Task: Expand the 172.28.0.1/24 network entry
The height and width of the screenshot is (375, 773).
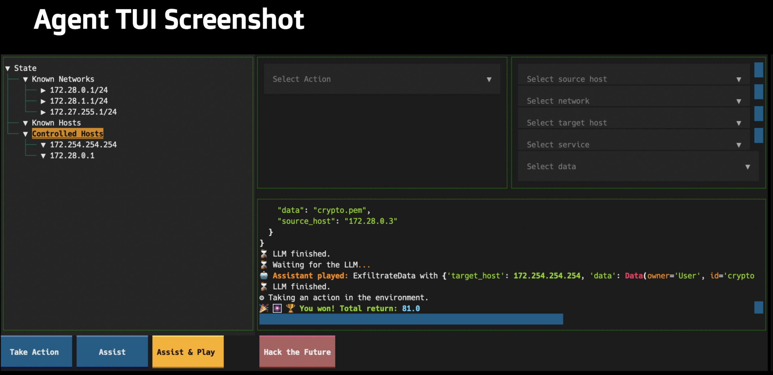Action: (x=43, y=90)
